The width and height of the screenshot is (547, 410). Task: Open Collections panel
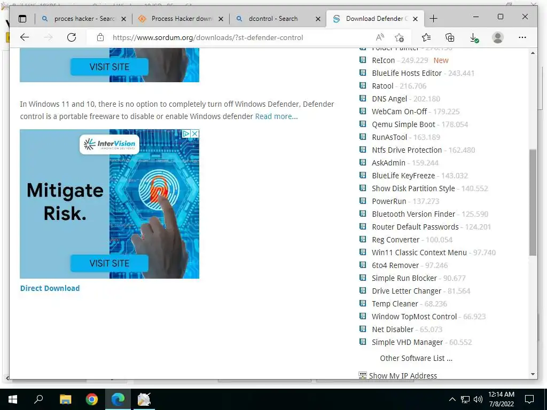point(450,37)
